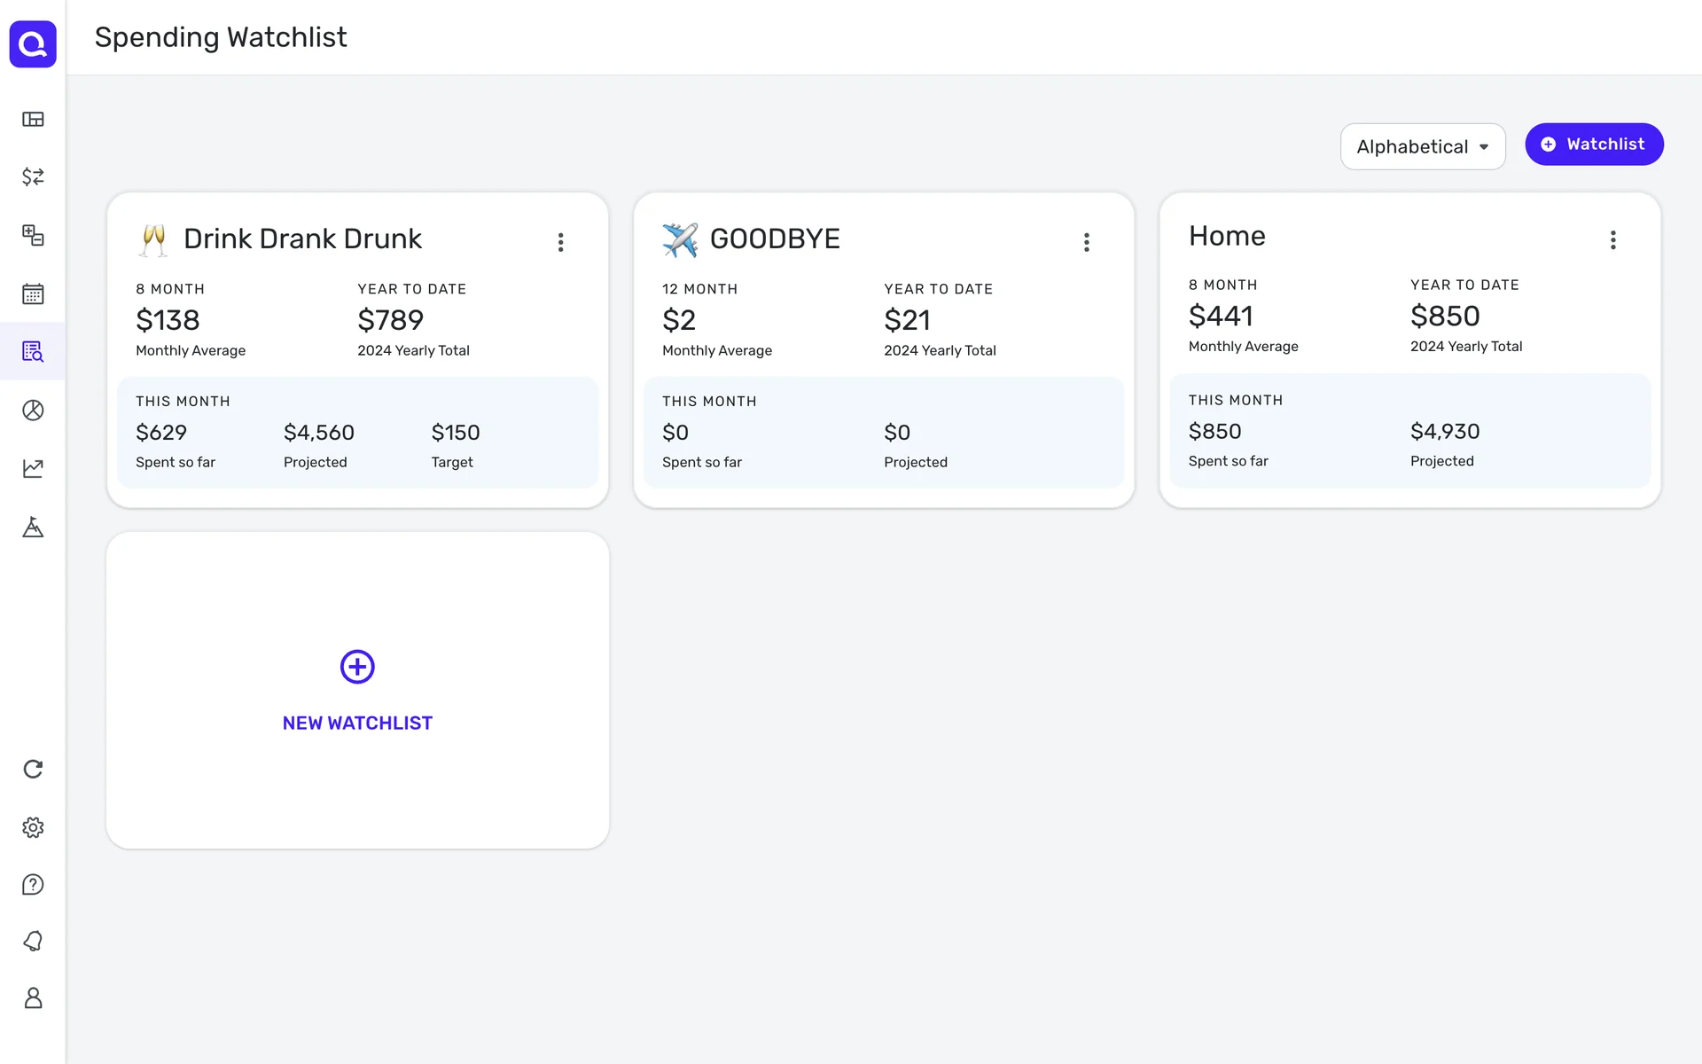Open Home card three-dot menu

1612,239
